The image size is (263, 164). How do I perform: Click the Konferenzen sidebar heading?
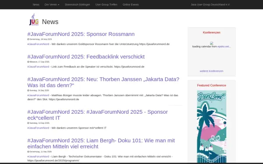(x=212, y=33)
